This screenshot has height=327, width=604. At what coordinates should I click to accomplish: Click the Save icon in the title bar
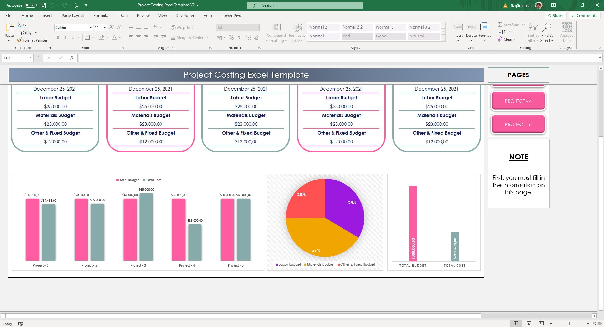click(x=43, y=5)
